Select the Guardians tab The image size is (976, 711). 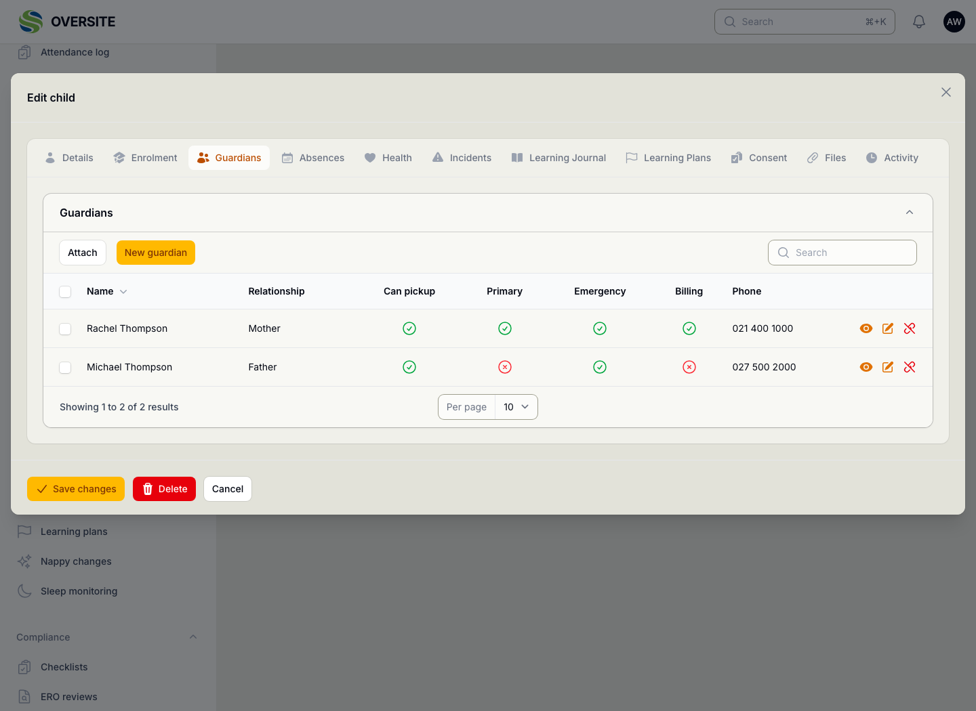coord(229,158)
